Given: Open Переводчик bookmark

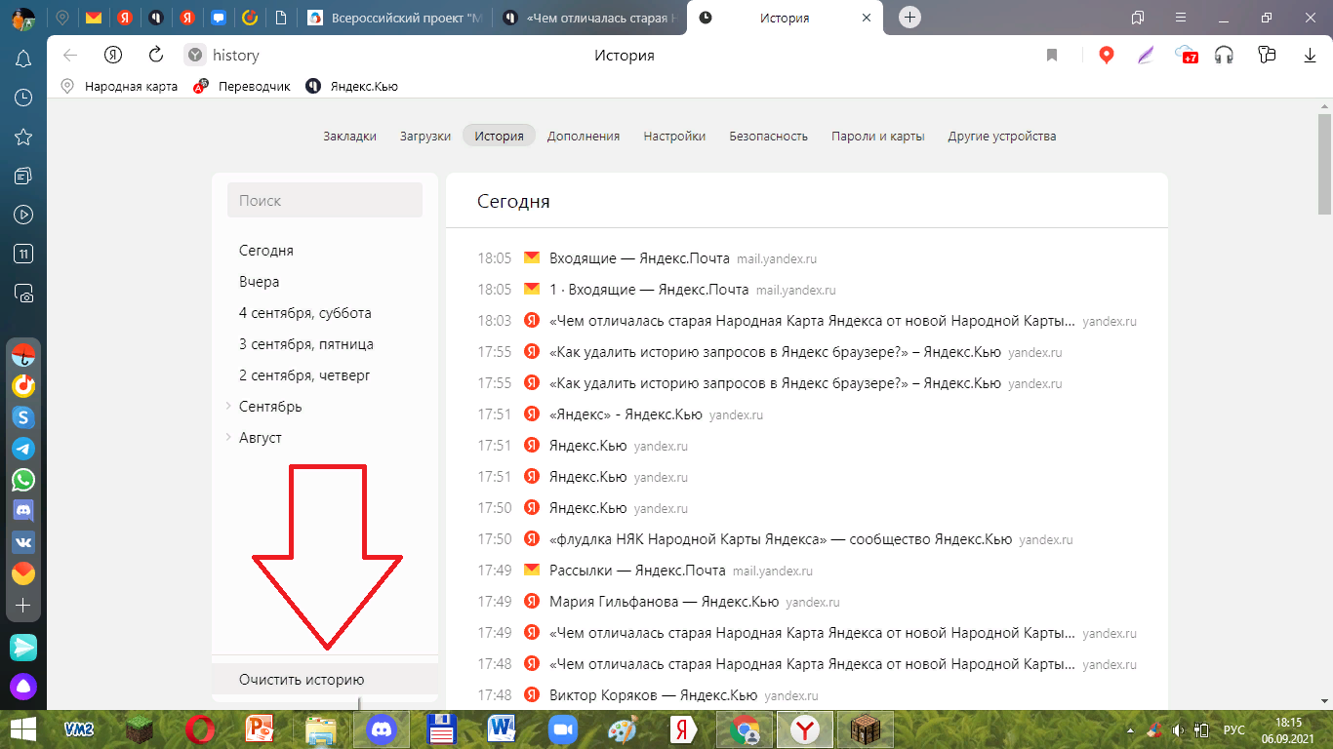Looking at the screenshot, I should (x=242, y=86).
